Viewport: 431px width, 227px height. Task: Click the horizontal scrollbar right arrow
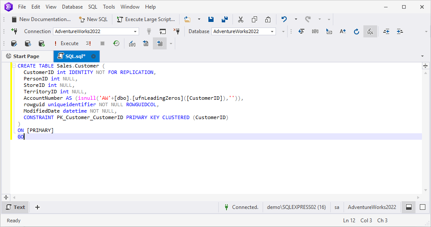click(x=419, y=197)
